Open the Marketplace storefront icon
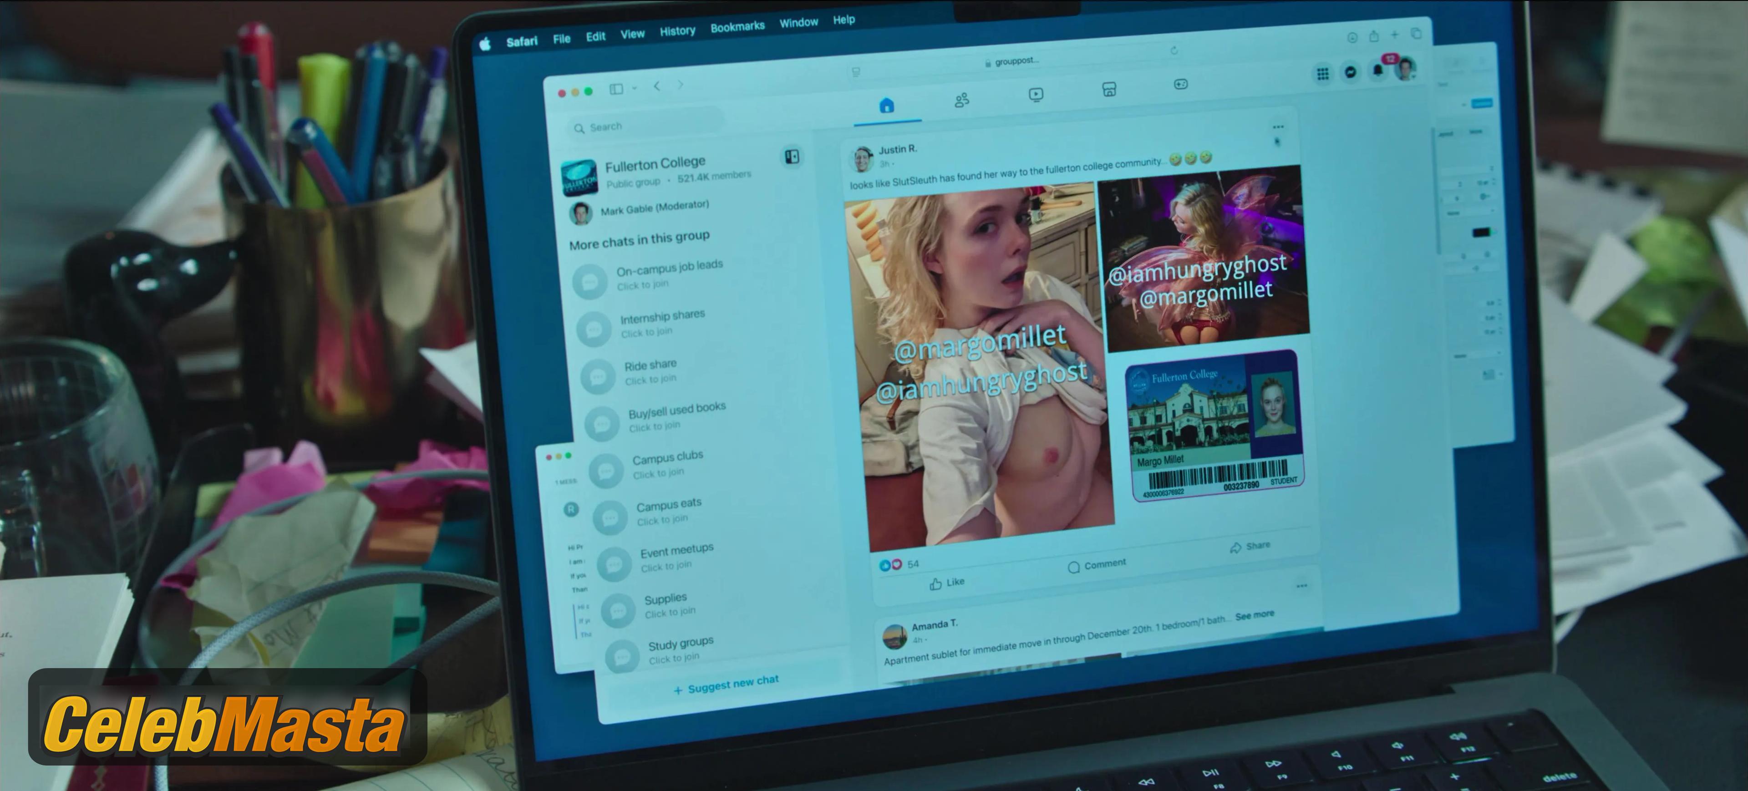The image size is (1748, 791). click(1109, 90)
